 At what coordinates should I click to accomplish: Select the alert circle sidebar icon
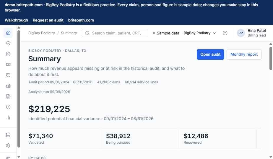point(8,107)
